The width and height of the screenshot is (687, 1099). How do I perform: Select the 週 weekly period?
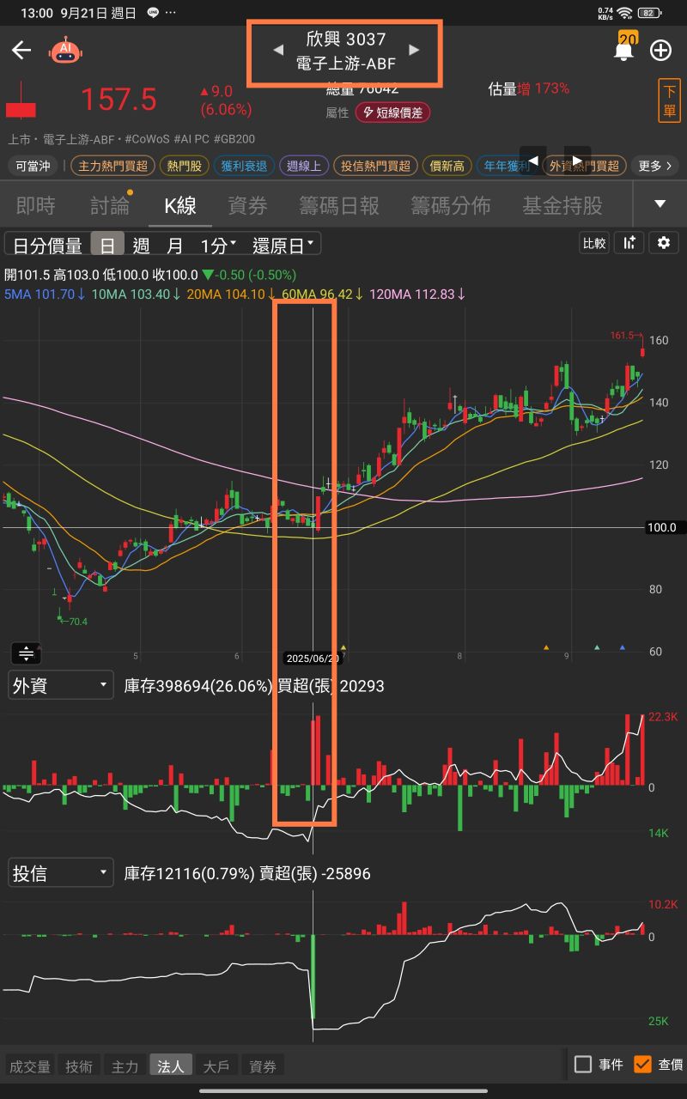[x=141, y=246]
